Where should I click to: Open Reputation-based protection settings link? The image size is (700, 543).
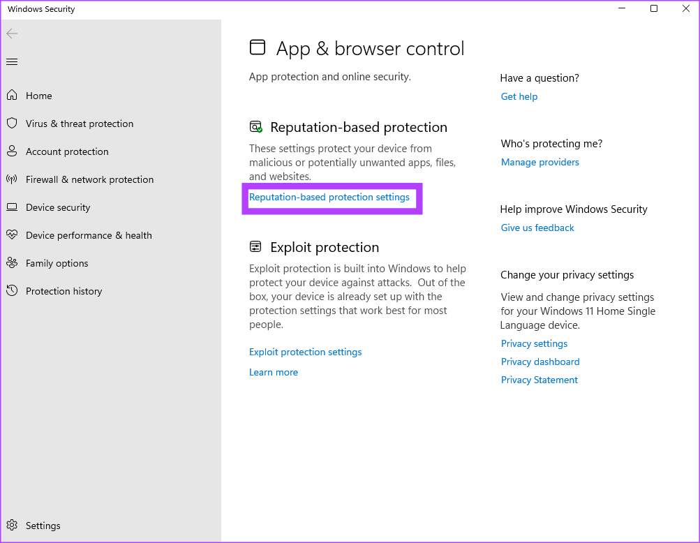[329, 197]
